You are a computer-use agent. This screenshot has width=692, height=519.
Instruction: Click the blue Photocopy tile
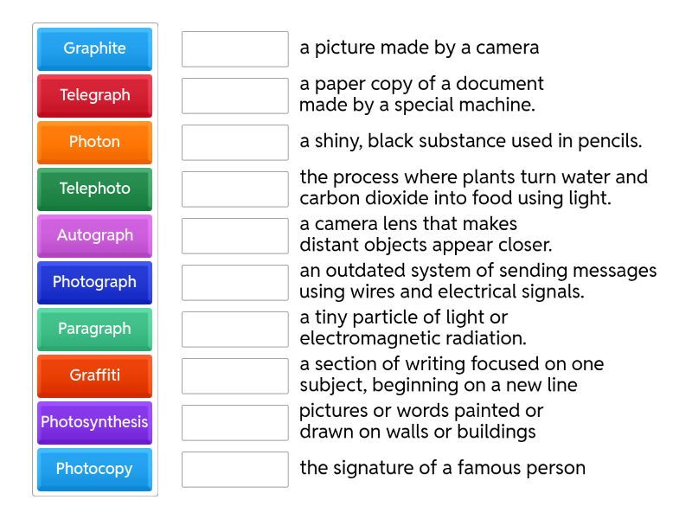pos(94,469)
